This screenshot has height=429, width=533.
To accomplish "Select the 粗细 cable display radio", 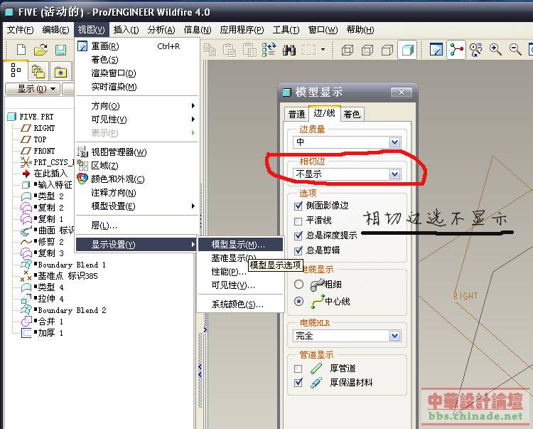I will (x=298, y=284).
